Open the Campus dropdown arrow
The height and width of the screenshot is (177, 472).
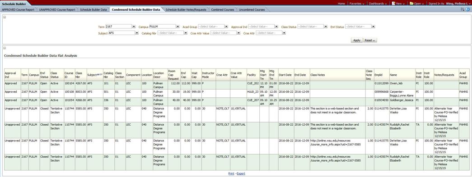pos(178,27)
